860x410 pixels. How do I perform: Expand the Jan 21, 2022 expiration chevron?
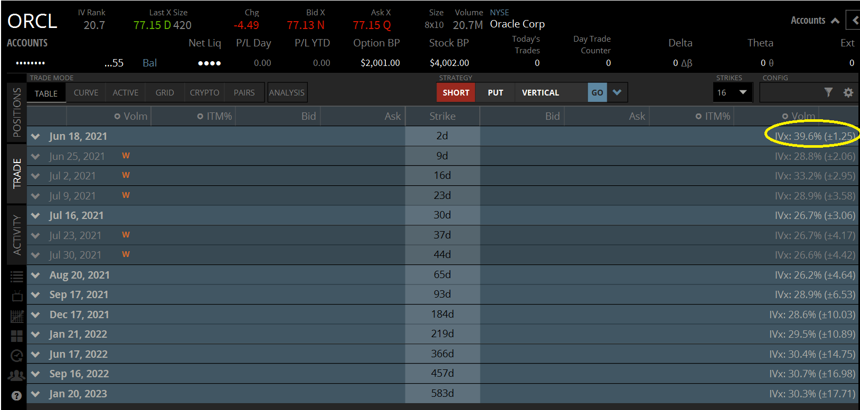35,335
